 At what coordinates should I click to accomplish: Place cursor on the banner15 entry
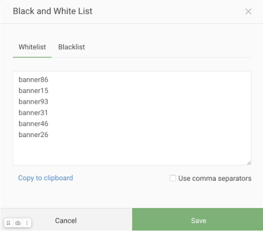[33, 91]
